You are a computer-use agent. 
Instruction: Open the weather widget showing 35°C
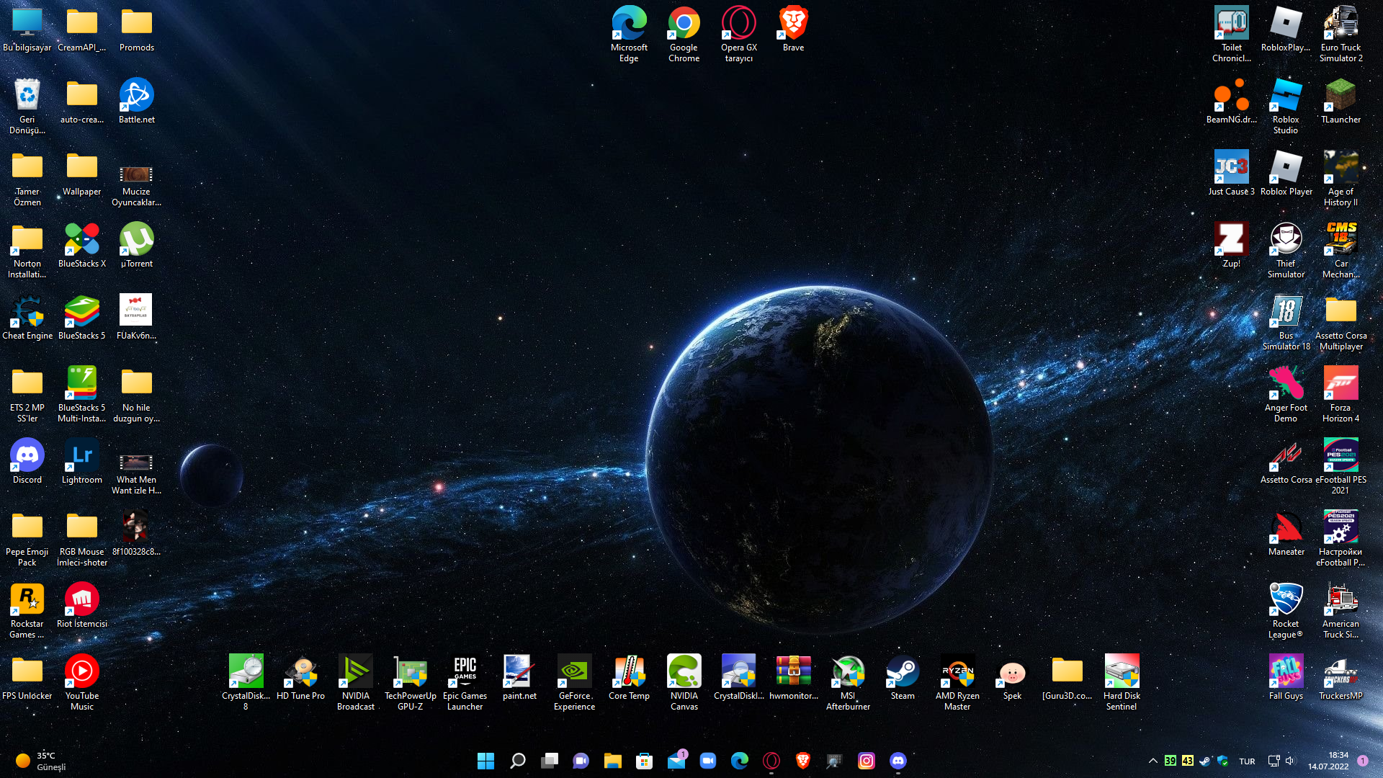[41, 761]
